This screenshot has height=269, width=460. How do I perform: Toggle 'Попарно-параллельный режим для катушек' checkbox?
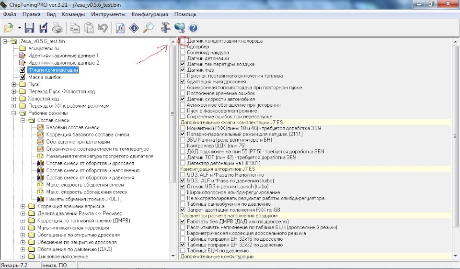(183, 134)
